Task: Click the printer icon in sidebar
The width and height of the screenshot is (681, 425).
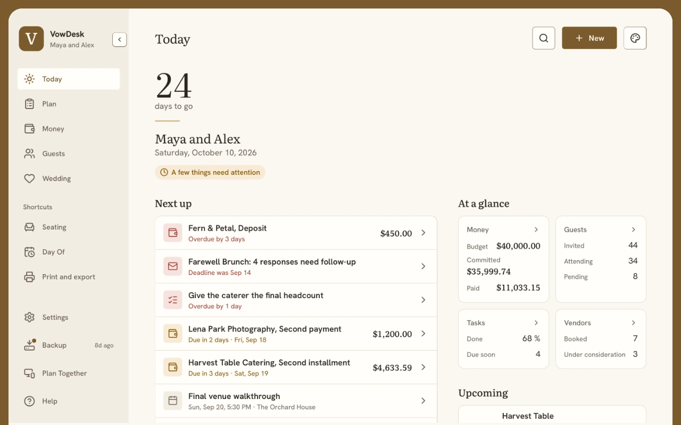Action: click(30, 277)
